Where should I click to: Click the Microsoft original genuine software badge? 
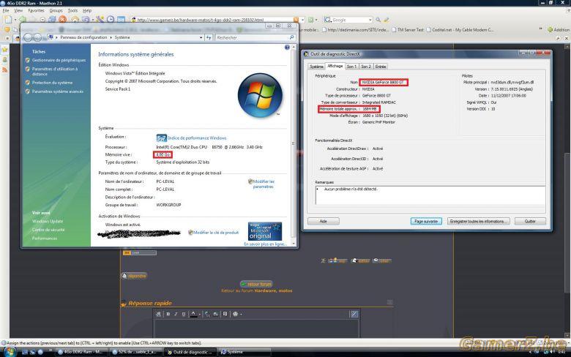pos(265,231)
